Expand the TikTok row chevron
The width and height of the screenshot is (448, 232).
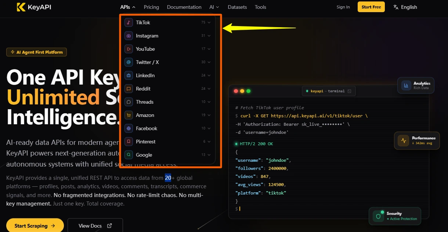coord(209,22)
